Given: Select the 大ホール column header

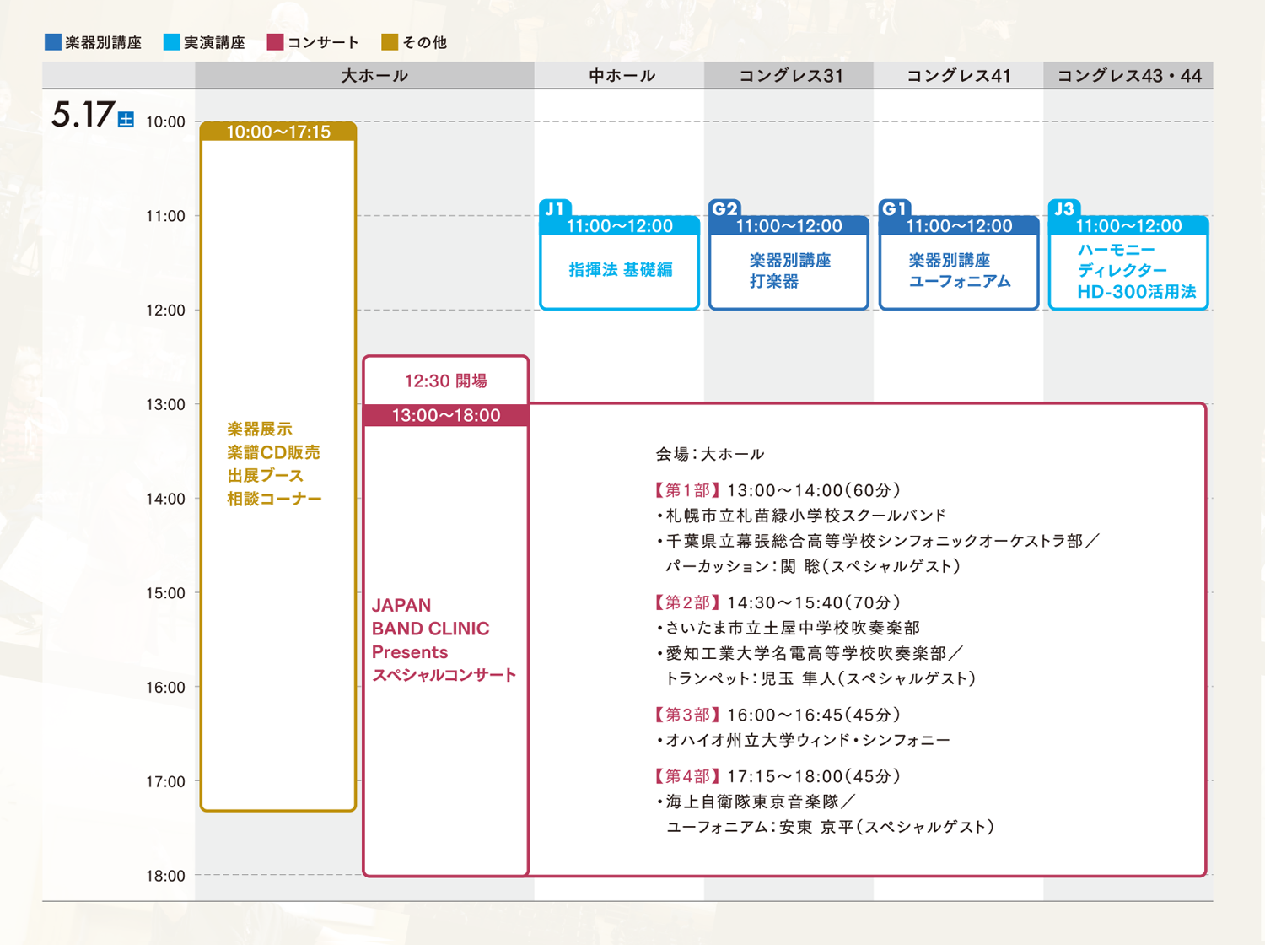Looking at the screenshot, I should pos(374,76).
